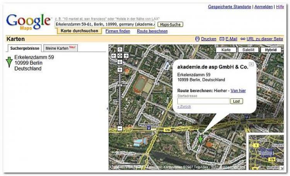The width and height of the screenshot is (290, 176).
Task: Open the Meine Karten tab
Action: point(61,48)
